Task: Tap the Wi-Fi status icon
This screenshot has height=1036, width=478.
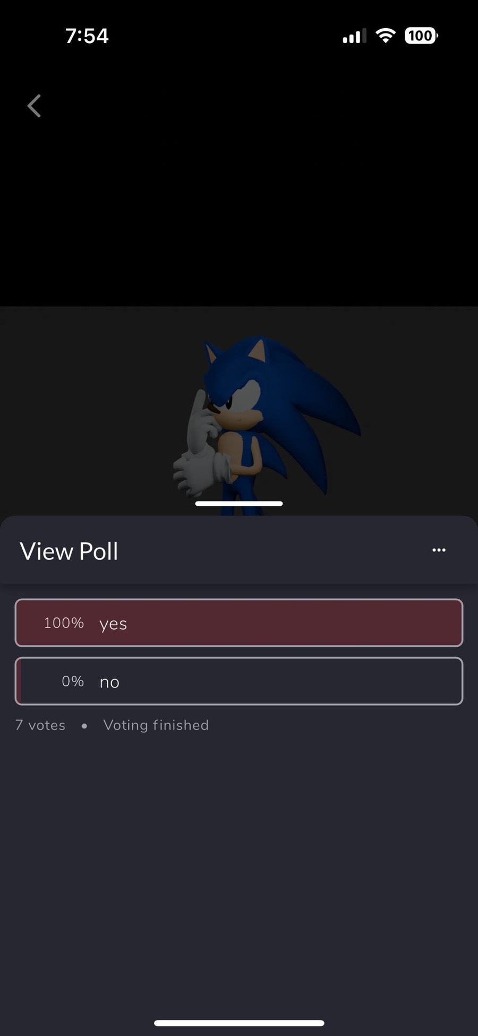Action: coord(386,36)
